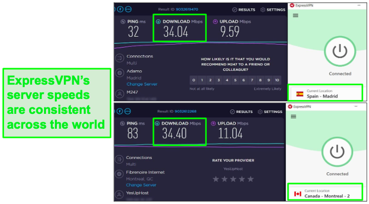The height and width of the screenshot is (204, 369).
Task: Click the ExpressVPN logo in the Spain window title
Action: [292, 5]
